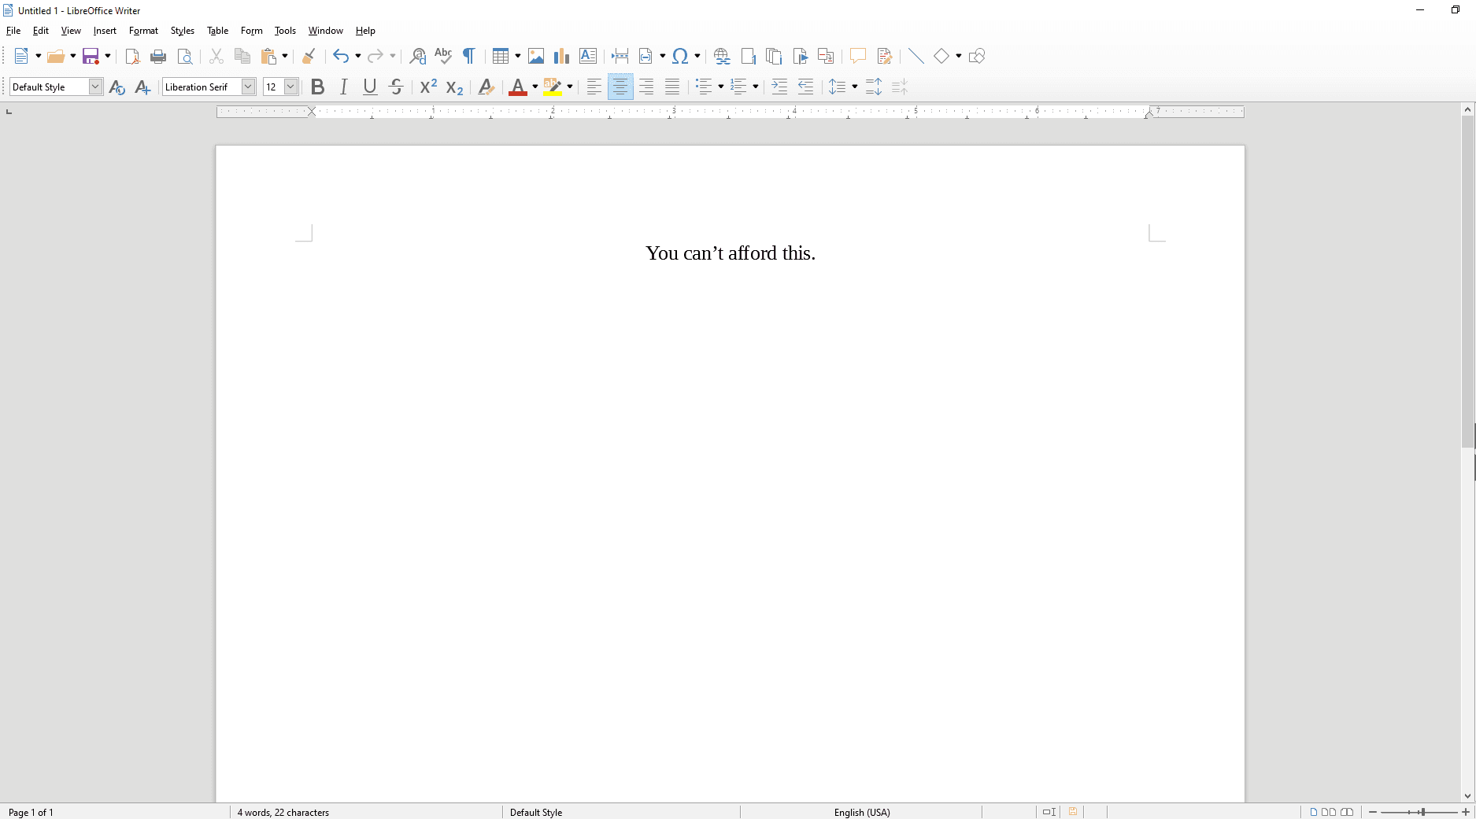Screen dimensions: 1476x819
Task: Enable Align Right
Action: tap(646, 87)
